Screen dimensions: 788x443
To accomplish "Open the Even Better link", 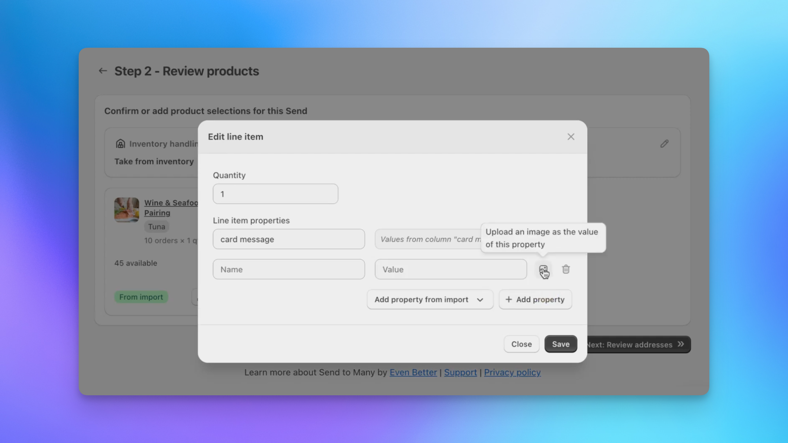I will pyautogui.click(x=413, y=372).
